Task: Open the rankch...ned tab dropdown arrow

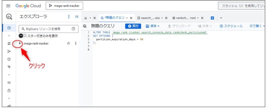Action: click(198, 18)
